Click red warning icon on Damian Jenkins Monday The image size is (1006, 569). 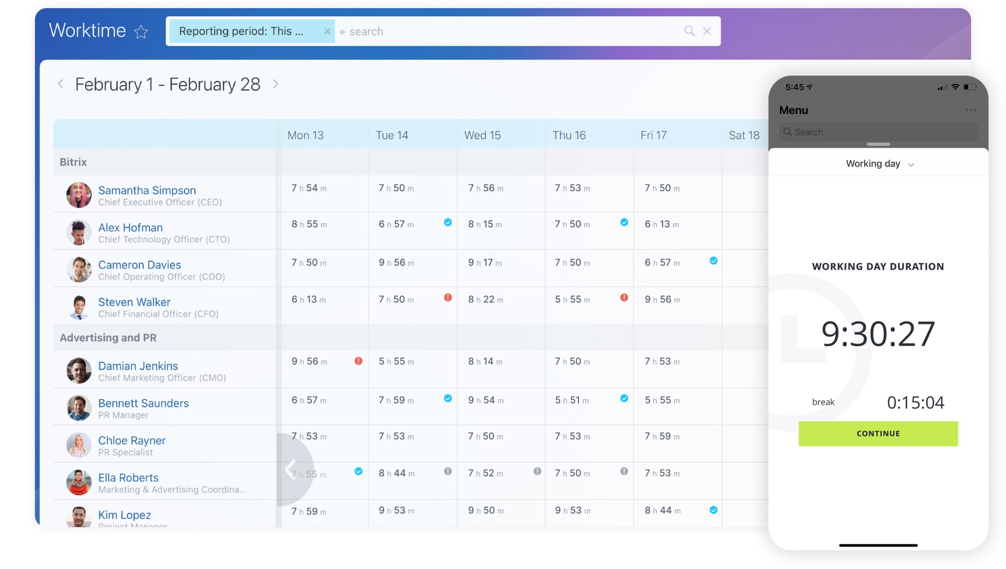tap(358, 361)
